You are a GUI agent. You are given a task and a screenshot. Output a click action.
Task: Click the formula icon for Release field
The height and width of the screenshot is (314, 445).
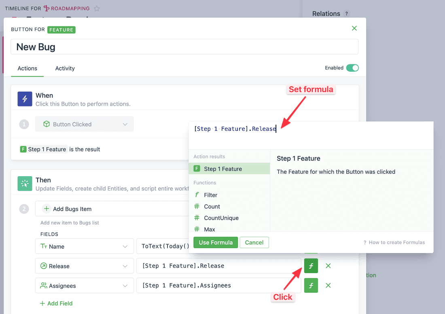click(x=311, y=266)
